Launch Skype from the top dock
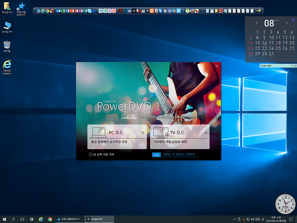 click(x=89, y=11)
